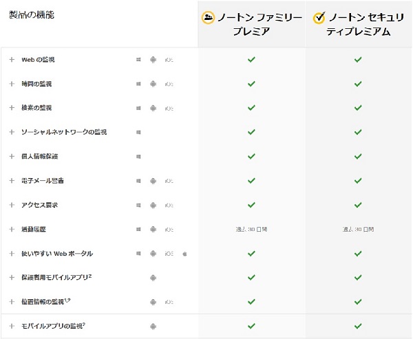Click the iOS icon in 位置情報の監視 row
413x339 pixels.
tap(169, 302)
